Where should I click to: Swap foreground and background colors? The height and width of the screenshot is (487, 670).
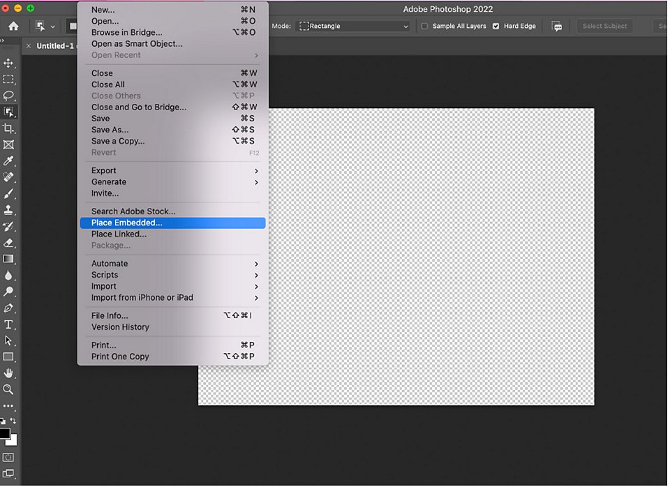click(13, 421)
